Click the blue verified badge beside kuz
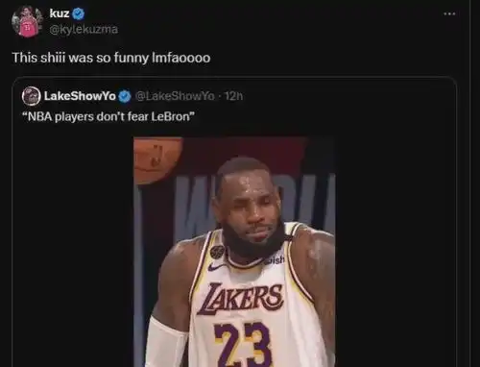 tap(79, 13)
